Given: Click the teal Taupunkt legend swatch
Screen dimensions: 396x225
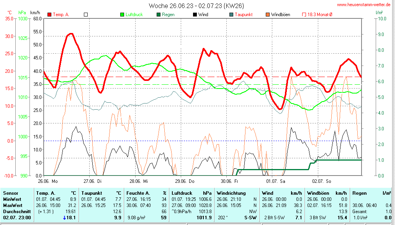Looking at the screenshot, I should (x=231, y=15).
